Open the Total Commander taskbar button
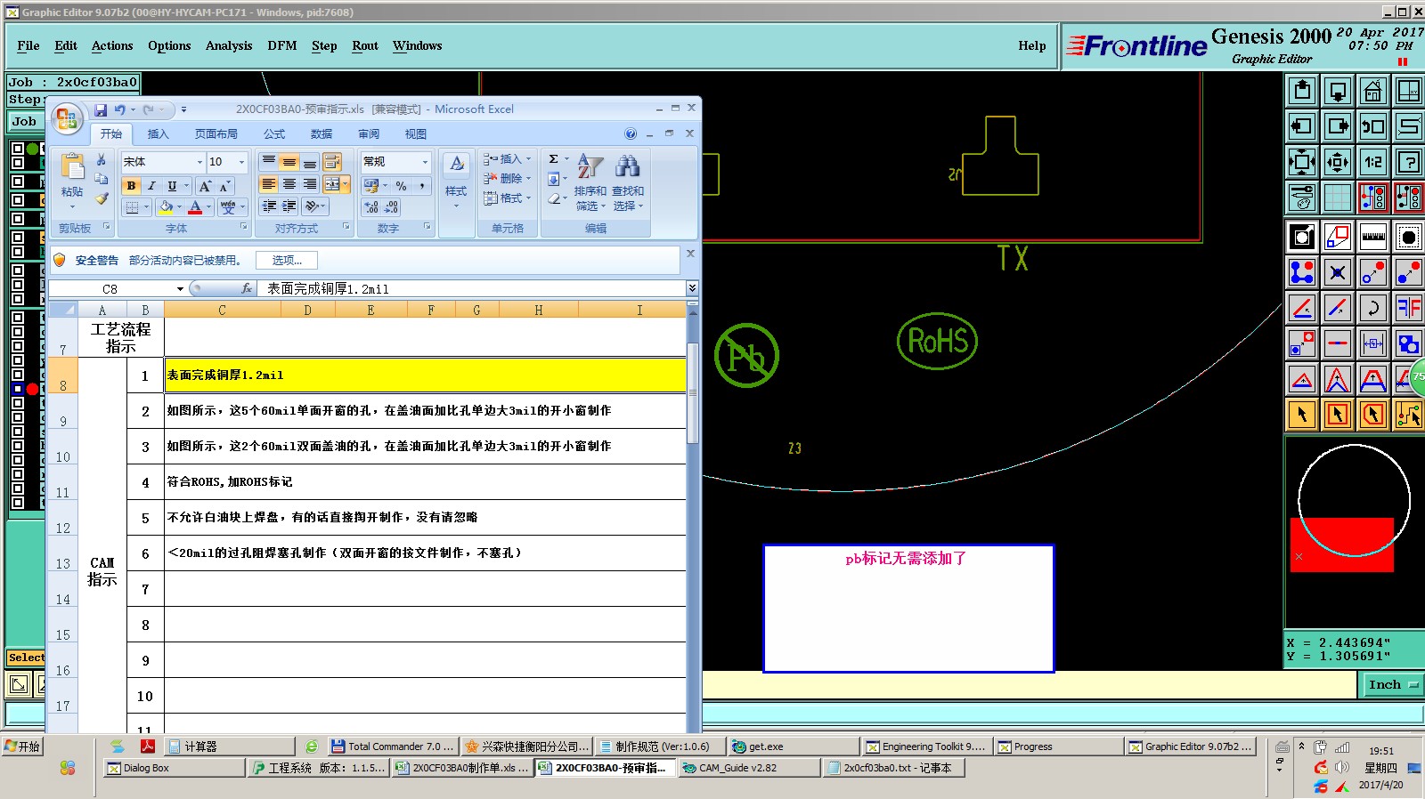The height and width of the screenshot is (799, 1425). [393, 747]
